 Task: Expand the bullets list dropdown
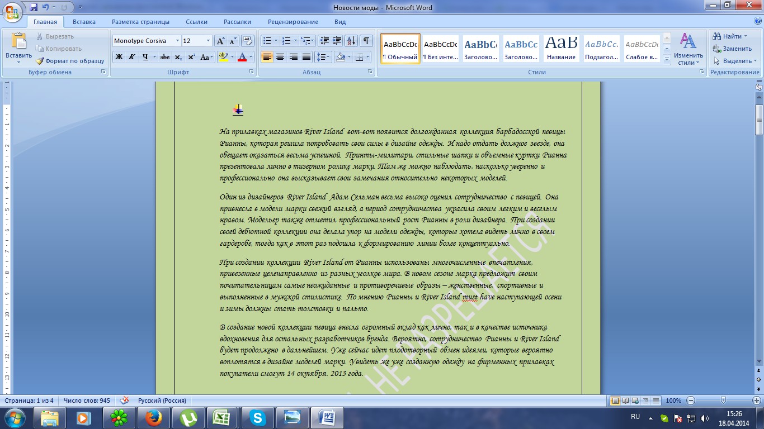[275, 41]
